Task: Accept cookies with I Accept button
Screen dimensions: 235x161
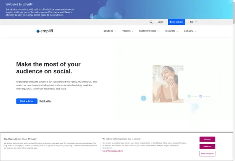Action: click(x=207, y=139)
